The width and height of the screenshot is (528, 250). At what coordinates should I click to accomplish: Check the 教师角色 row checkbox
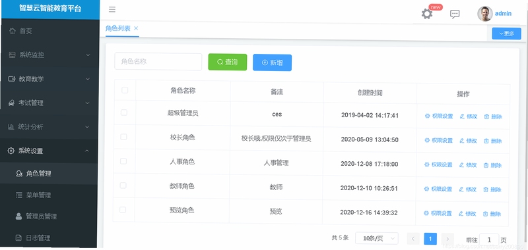123,186
